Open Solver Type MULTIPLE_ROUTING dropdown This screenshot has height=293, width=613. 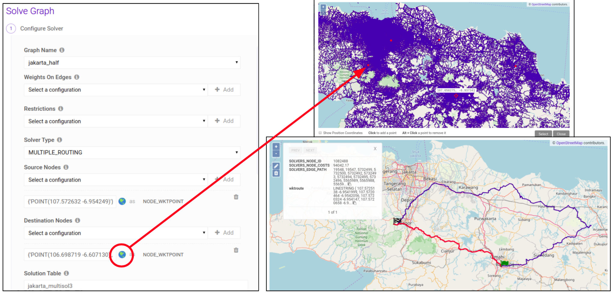coord(132,153)
